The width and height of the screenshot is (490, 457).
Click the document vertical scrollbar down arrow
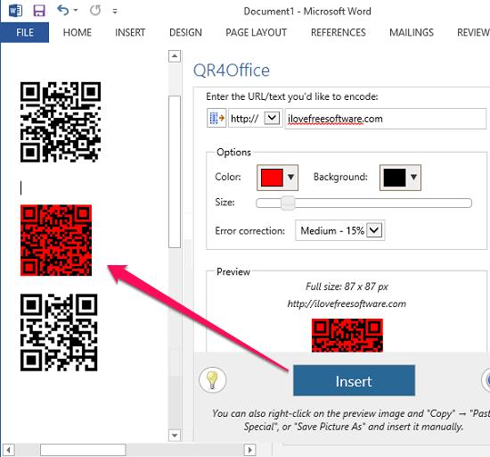[x=175, y=435]
